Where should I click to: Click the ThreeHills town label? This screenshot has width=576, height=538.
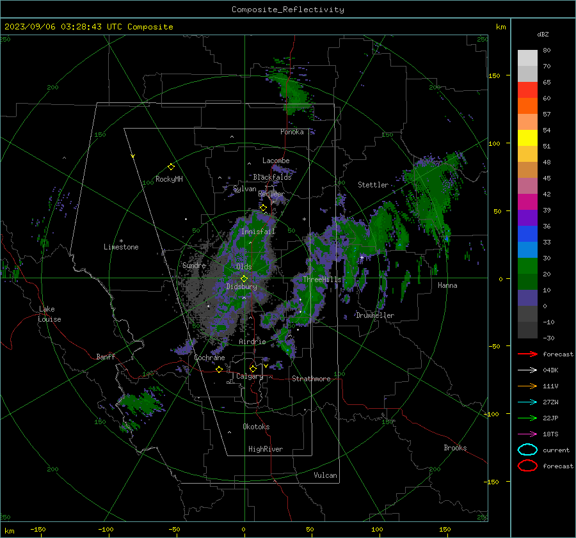click(322, 280)
